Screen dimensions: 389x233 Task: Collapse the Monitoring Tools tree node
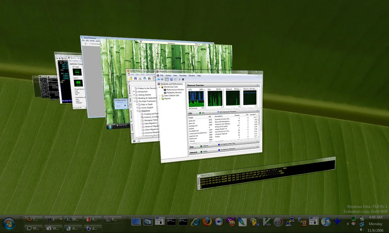coord(160,87)
